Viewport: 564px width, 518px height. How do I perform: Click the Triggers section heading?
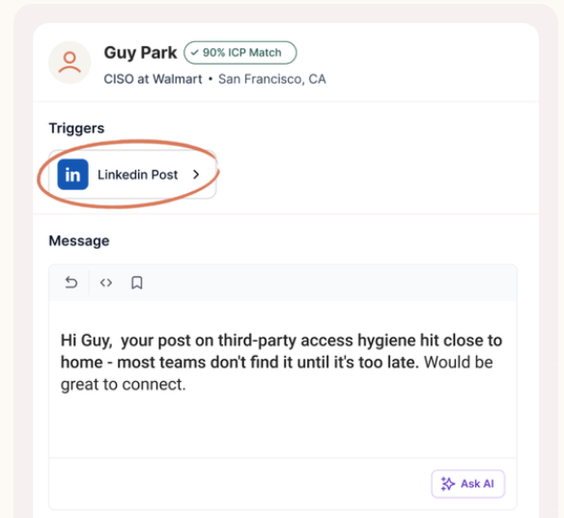pos(77,129)
